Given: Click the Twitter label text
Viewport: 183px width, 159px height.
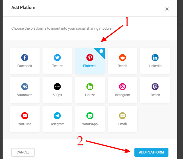Looking at the screenshot, I should point(57,66).
